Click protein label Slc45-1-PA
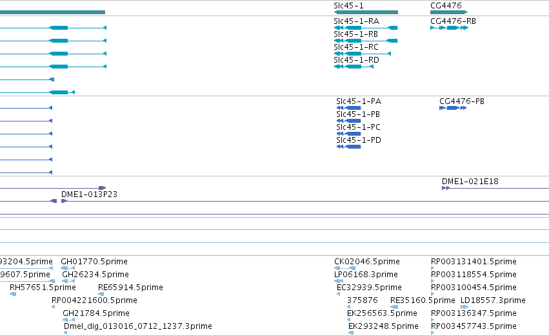 [x=359, y=101]
